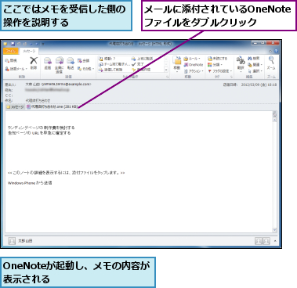This screenshot has width=297, height=288.
Task: Click the .one OneNote file attachment
Action: (52, 106)
